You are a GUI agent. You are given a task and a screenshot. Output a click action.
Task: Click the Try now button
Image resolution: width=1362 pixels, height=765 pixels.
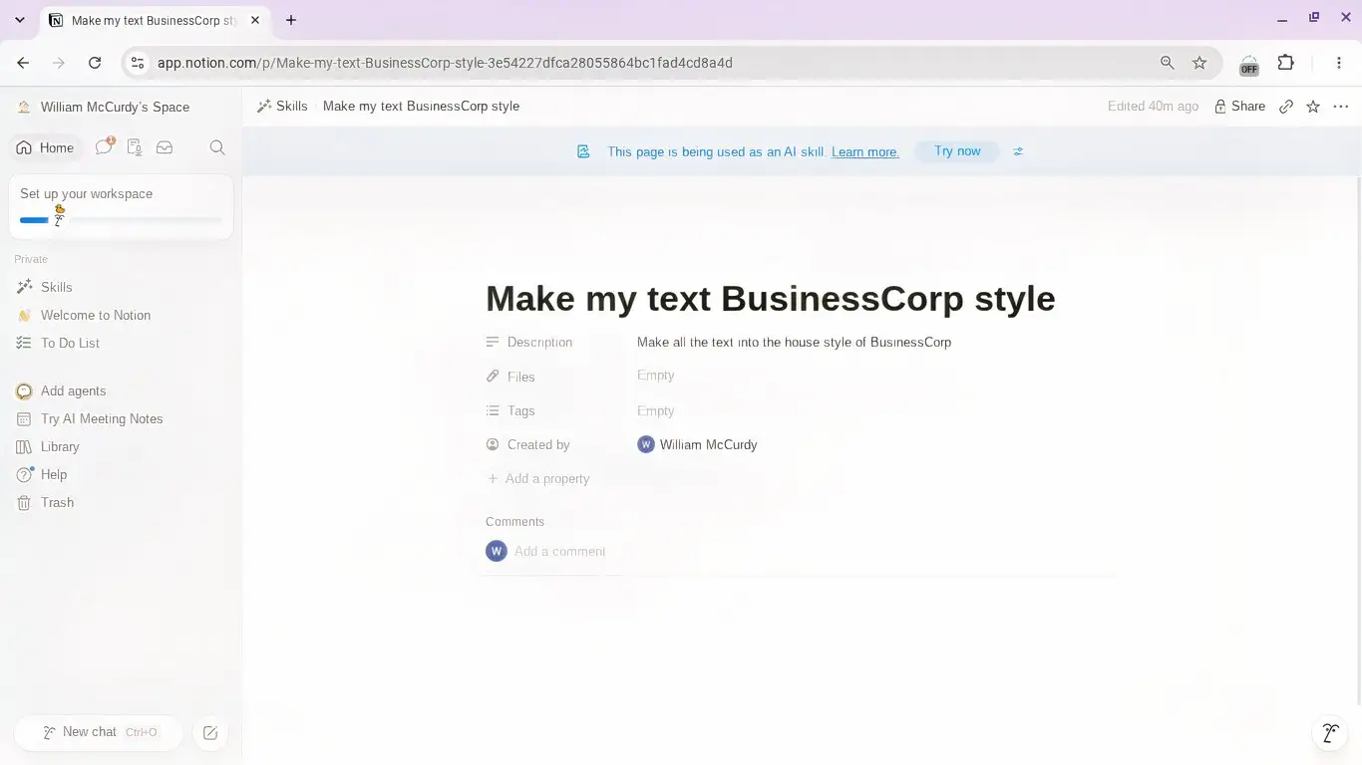[x=957, y=151]
